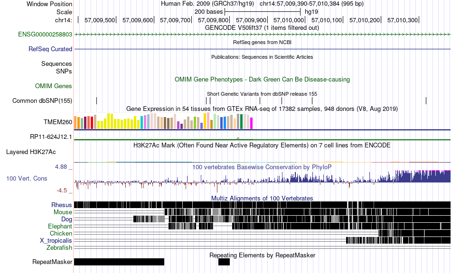This screenshot has width=451, height=273.
Task: Click the small RepeatMasker black block
Action: click(224, 262)
